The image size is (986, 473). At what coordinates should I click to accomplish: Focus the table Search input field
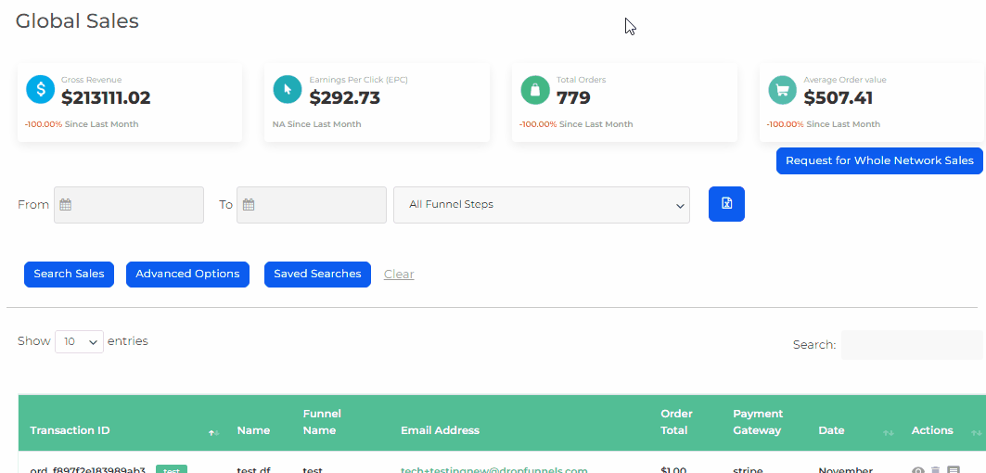(x=911, y=345)
